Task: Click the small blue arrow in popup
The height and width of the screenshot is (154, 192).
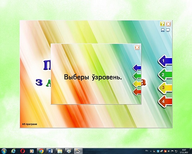Action: tap(137, 68)
